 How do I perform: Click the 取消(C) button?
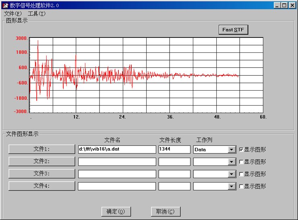166,212
